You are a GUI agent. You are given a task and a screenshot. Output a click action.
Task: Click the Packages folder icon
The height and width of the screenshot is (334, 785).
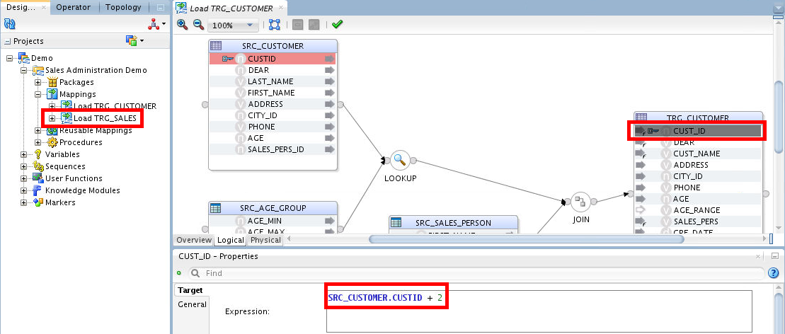pos(52,82)
